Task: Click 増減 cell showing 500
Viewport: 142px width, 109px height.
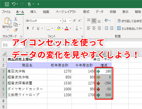Action: [x=104, y=95]
